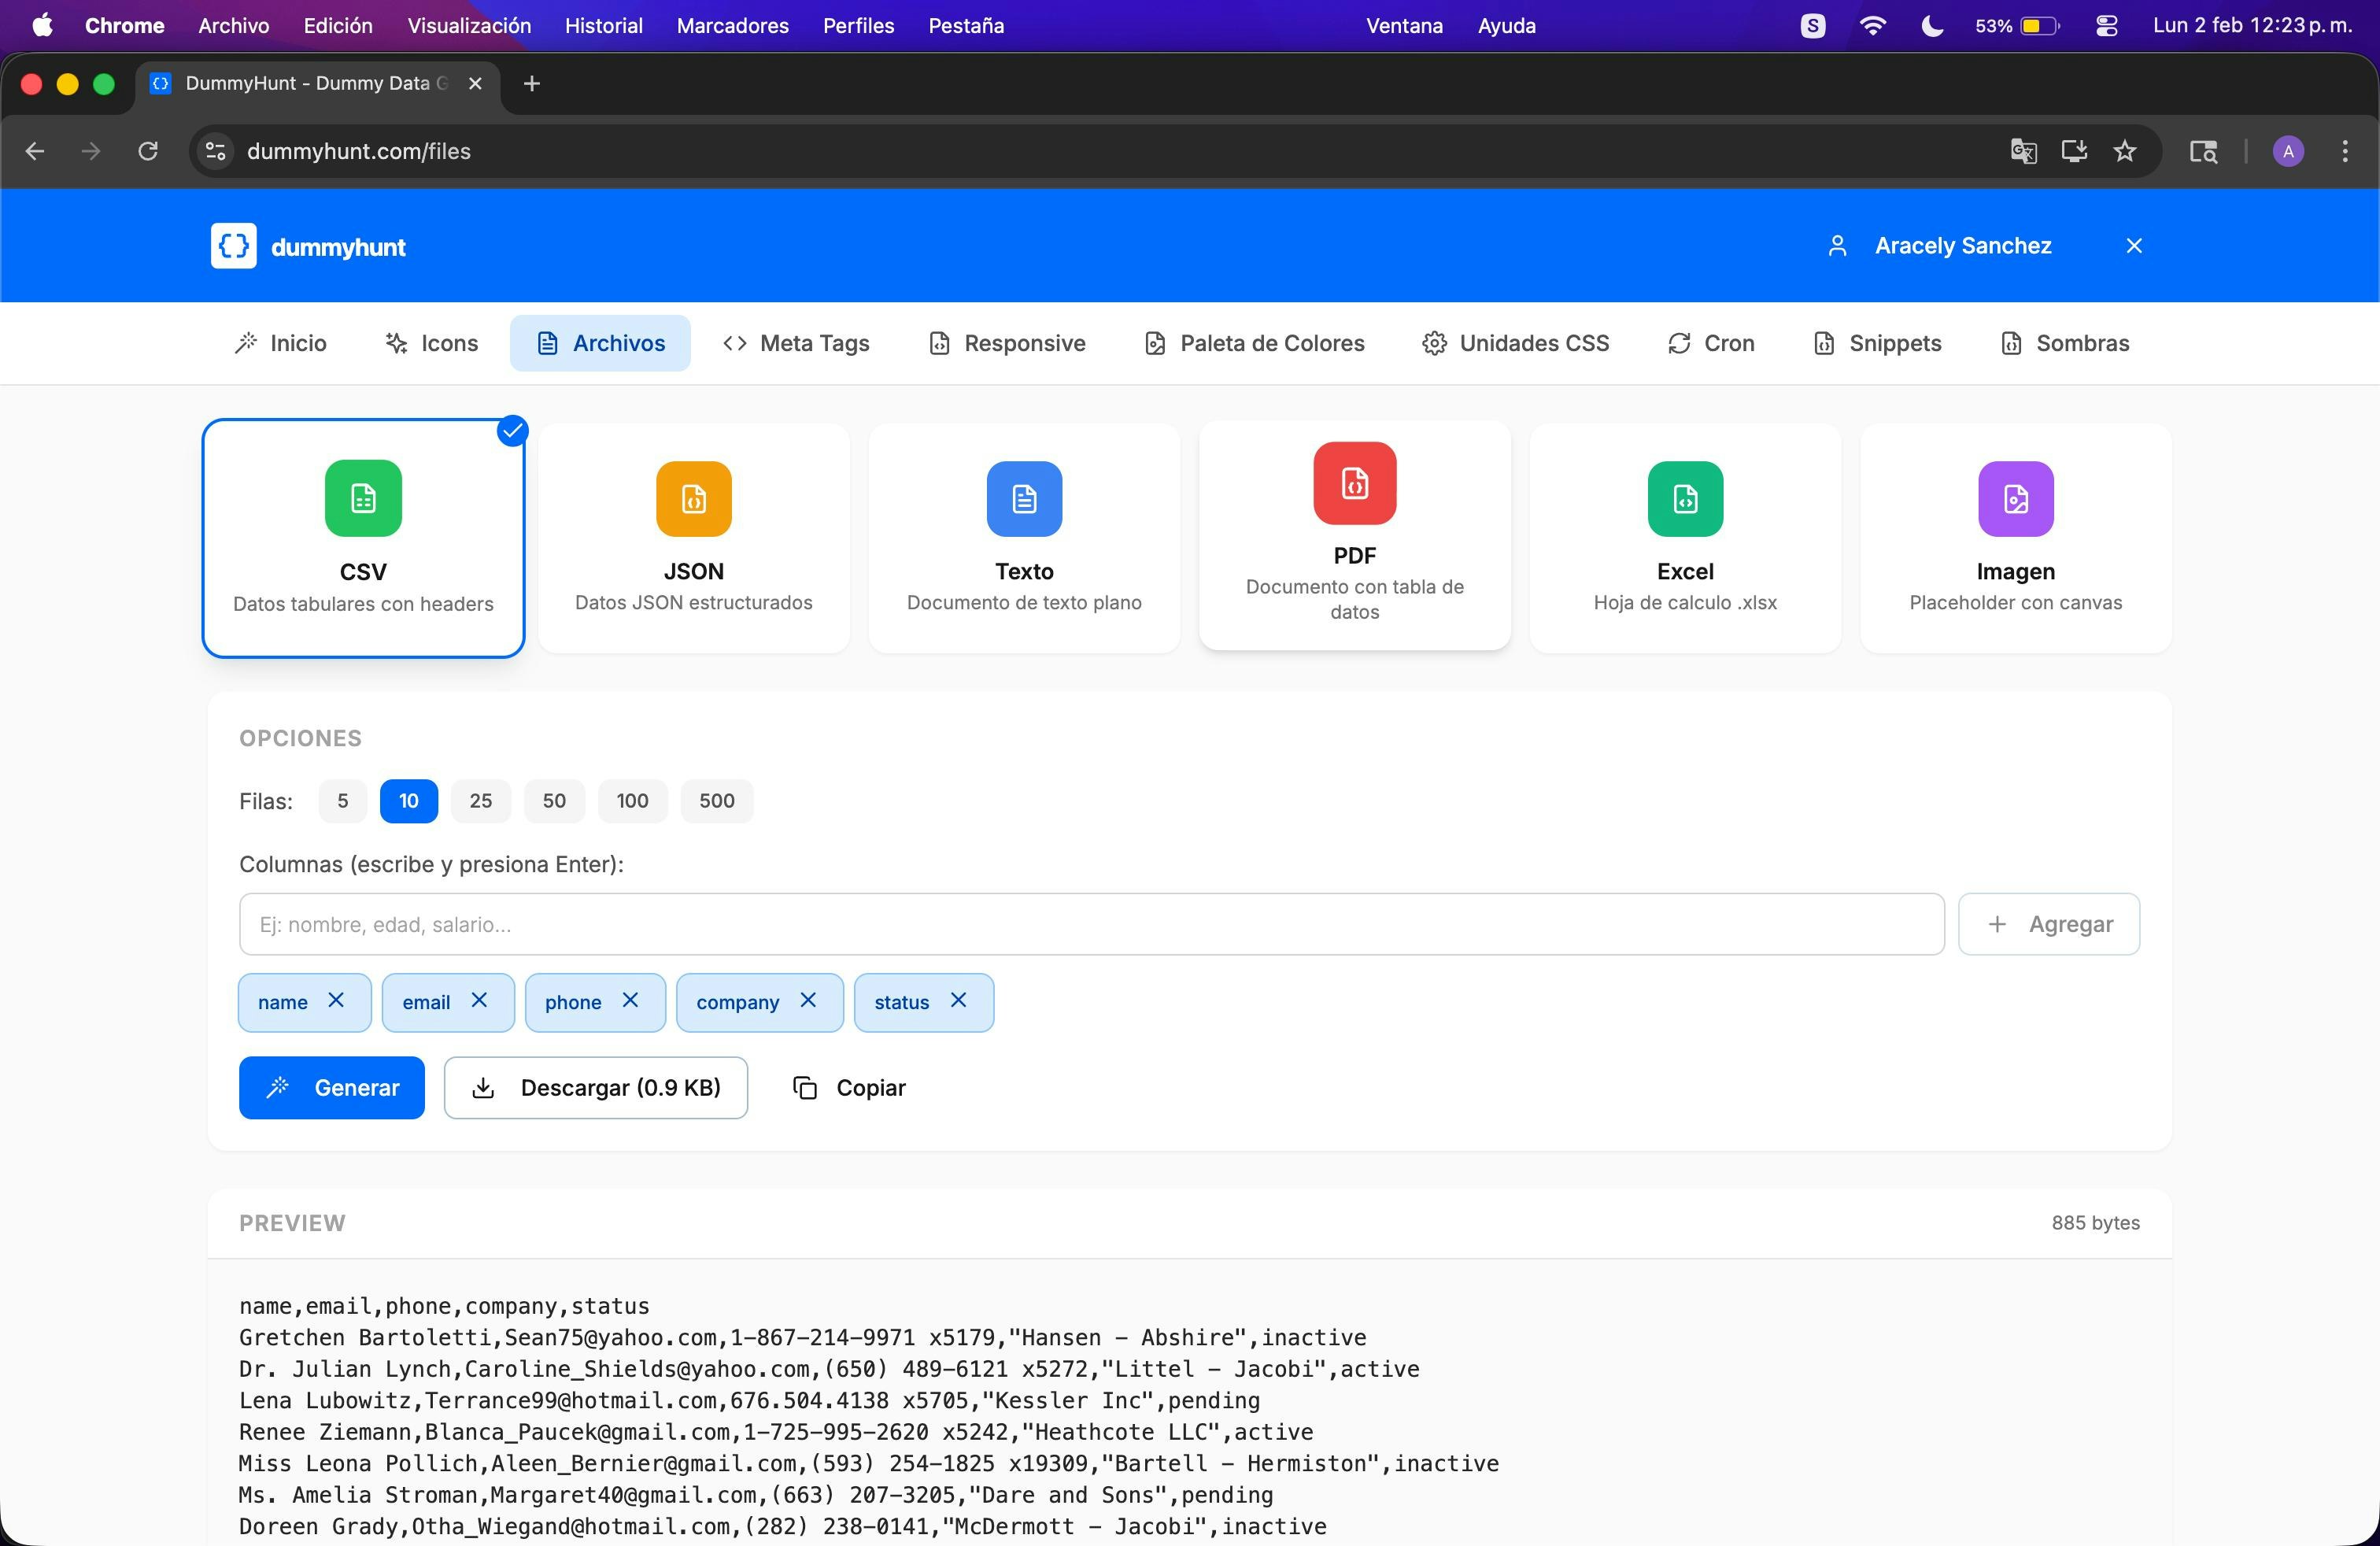This screenshot has width=2380, height=1546.
Task: Open Chrome's translate page icon
Action: tap(2023, 151)
